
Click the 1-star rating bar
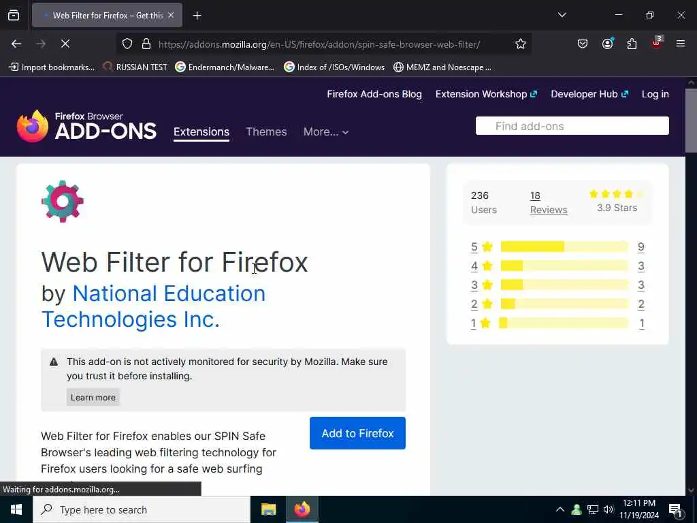click(563, 323)
